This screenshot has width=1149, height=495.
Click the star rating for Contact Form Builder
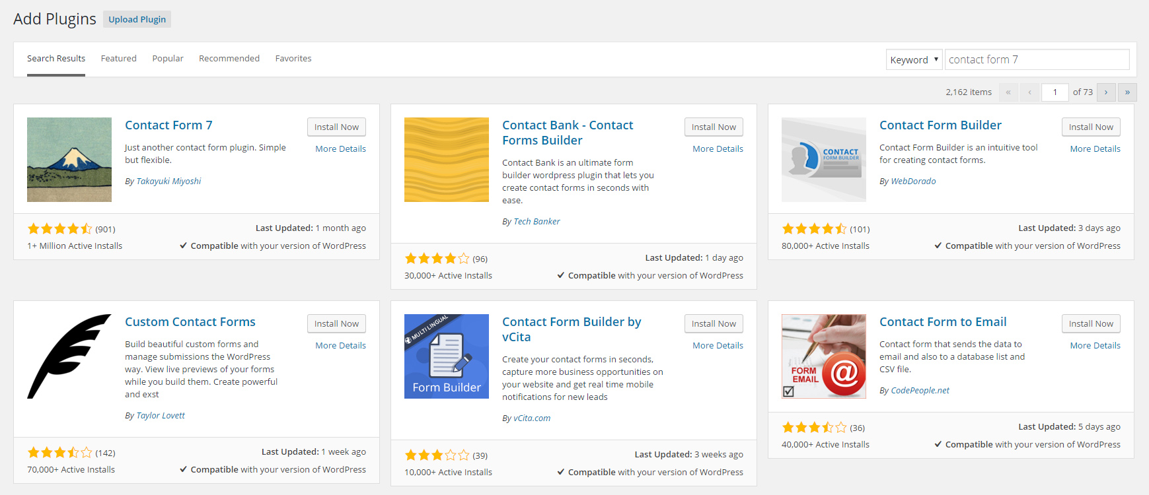click(814, 229)
